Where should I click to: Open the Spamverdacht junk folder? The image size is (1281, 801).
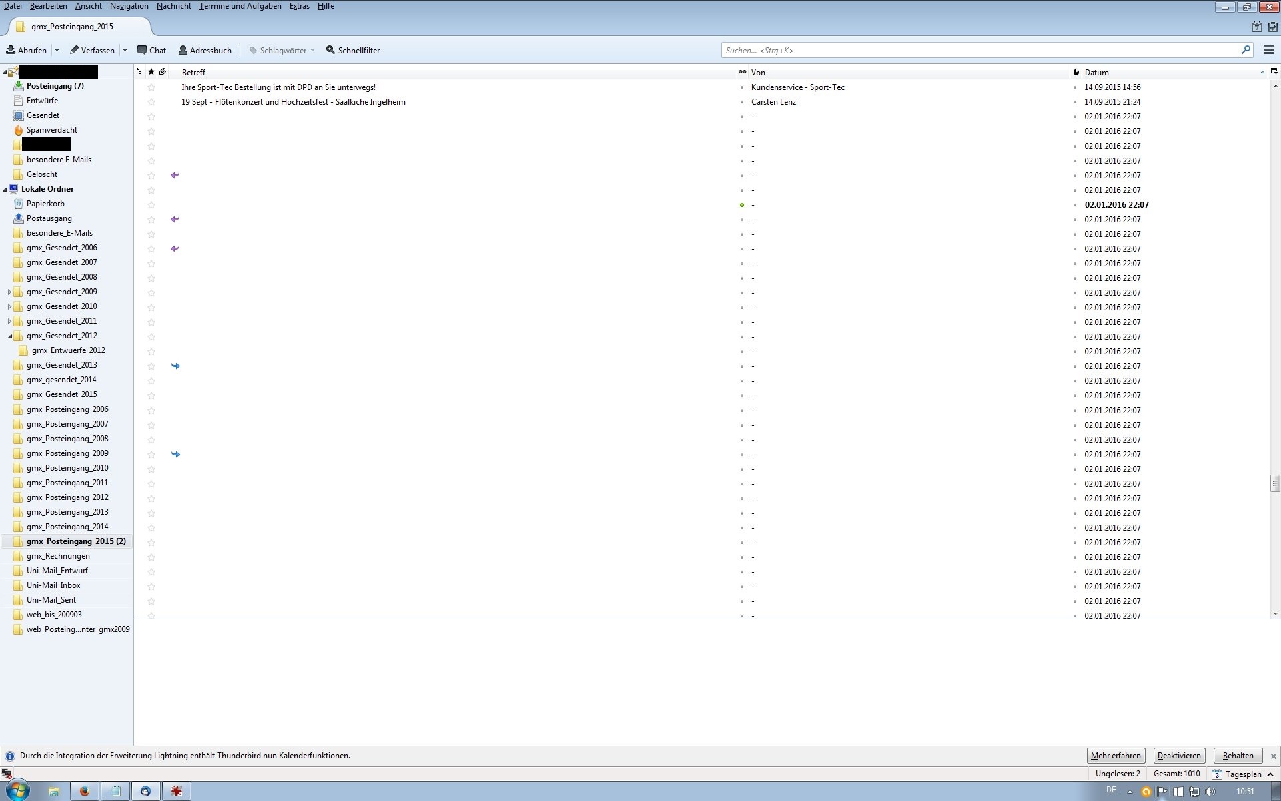click(x=51, y=130)
